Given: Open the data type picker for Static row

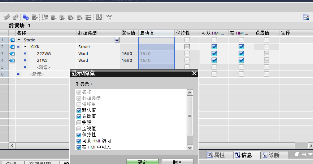Looking at the screenshot, I should (x=117, y=40).
